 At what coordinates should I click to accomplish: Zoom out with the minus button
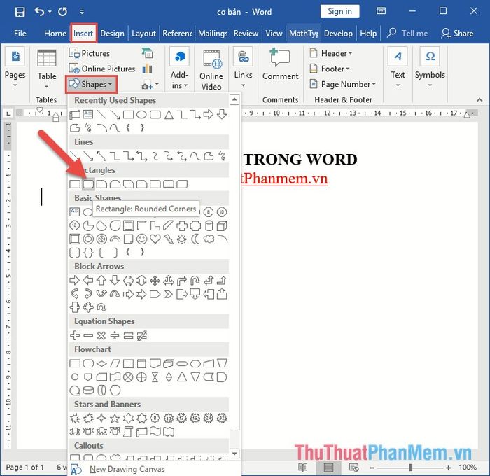372,468
